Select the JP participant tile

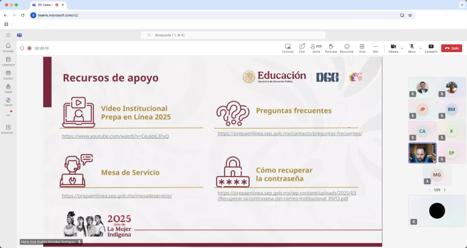(422, 109)
